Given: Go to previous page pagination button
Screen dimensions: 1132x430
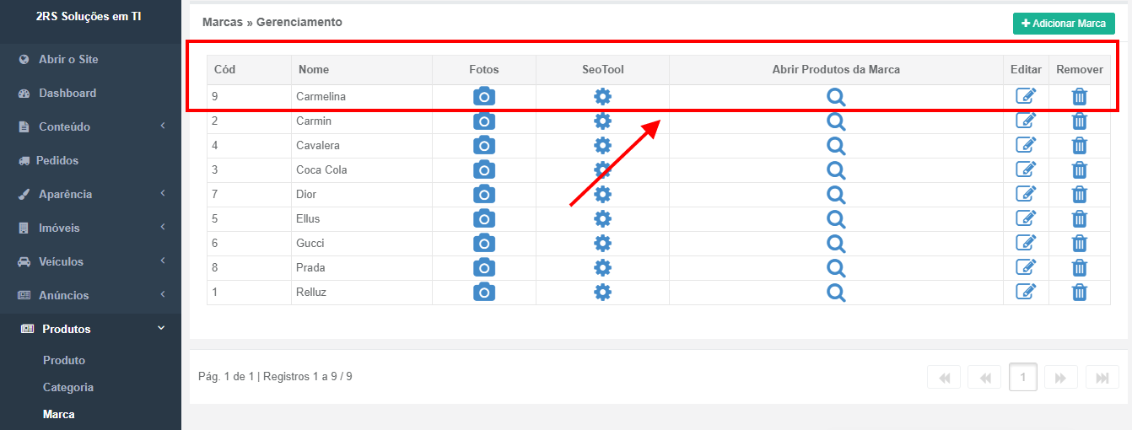Looking at the screenshot, I should tap(984, 378).
